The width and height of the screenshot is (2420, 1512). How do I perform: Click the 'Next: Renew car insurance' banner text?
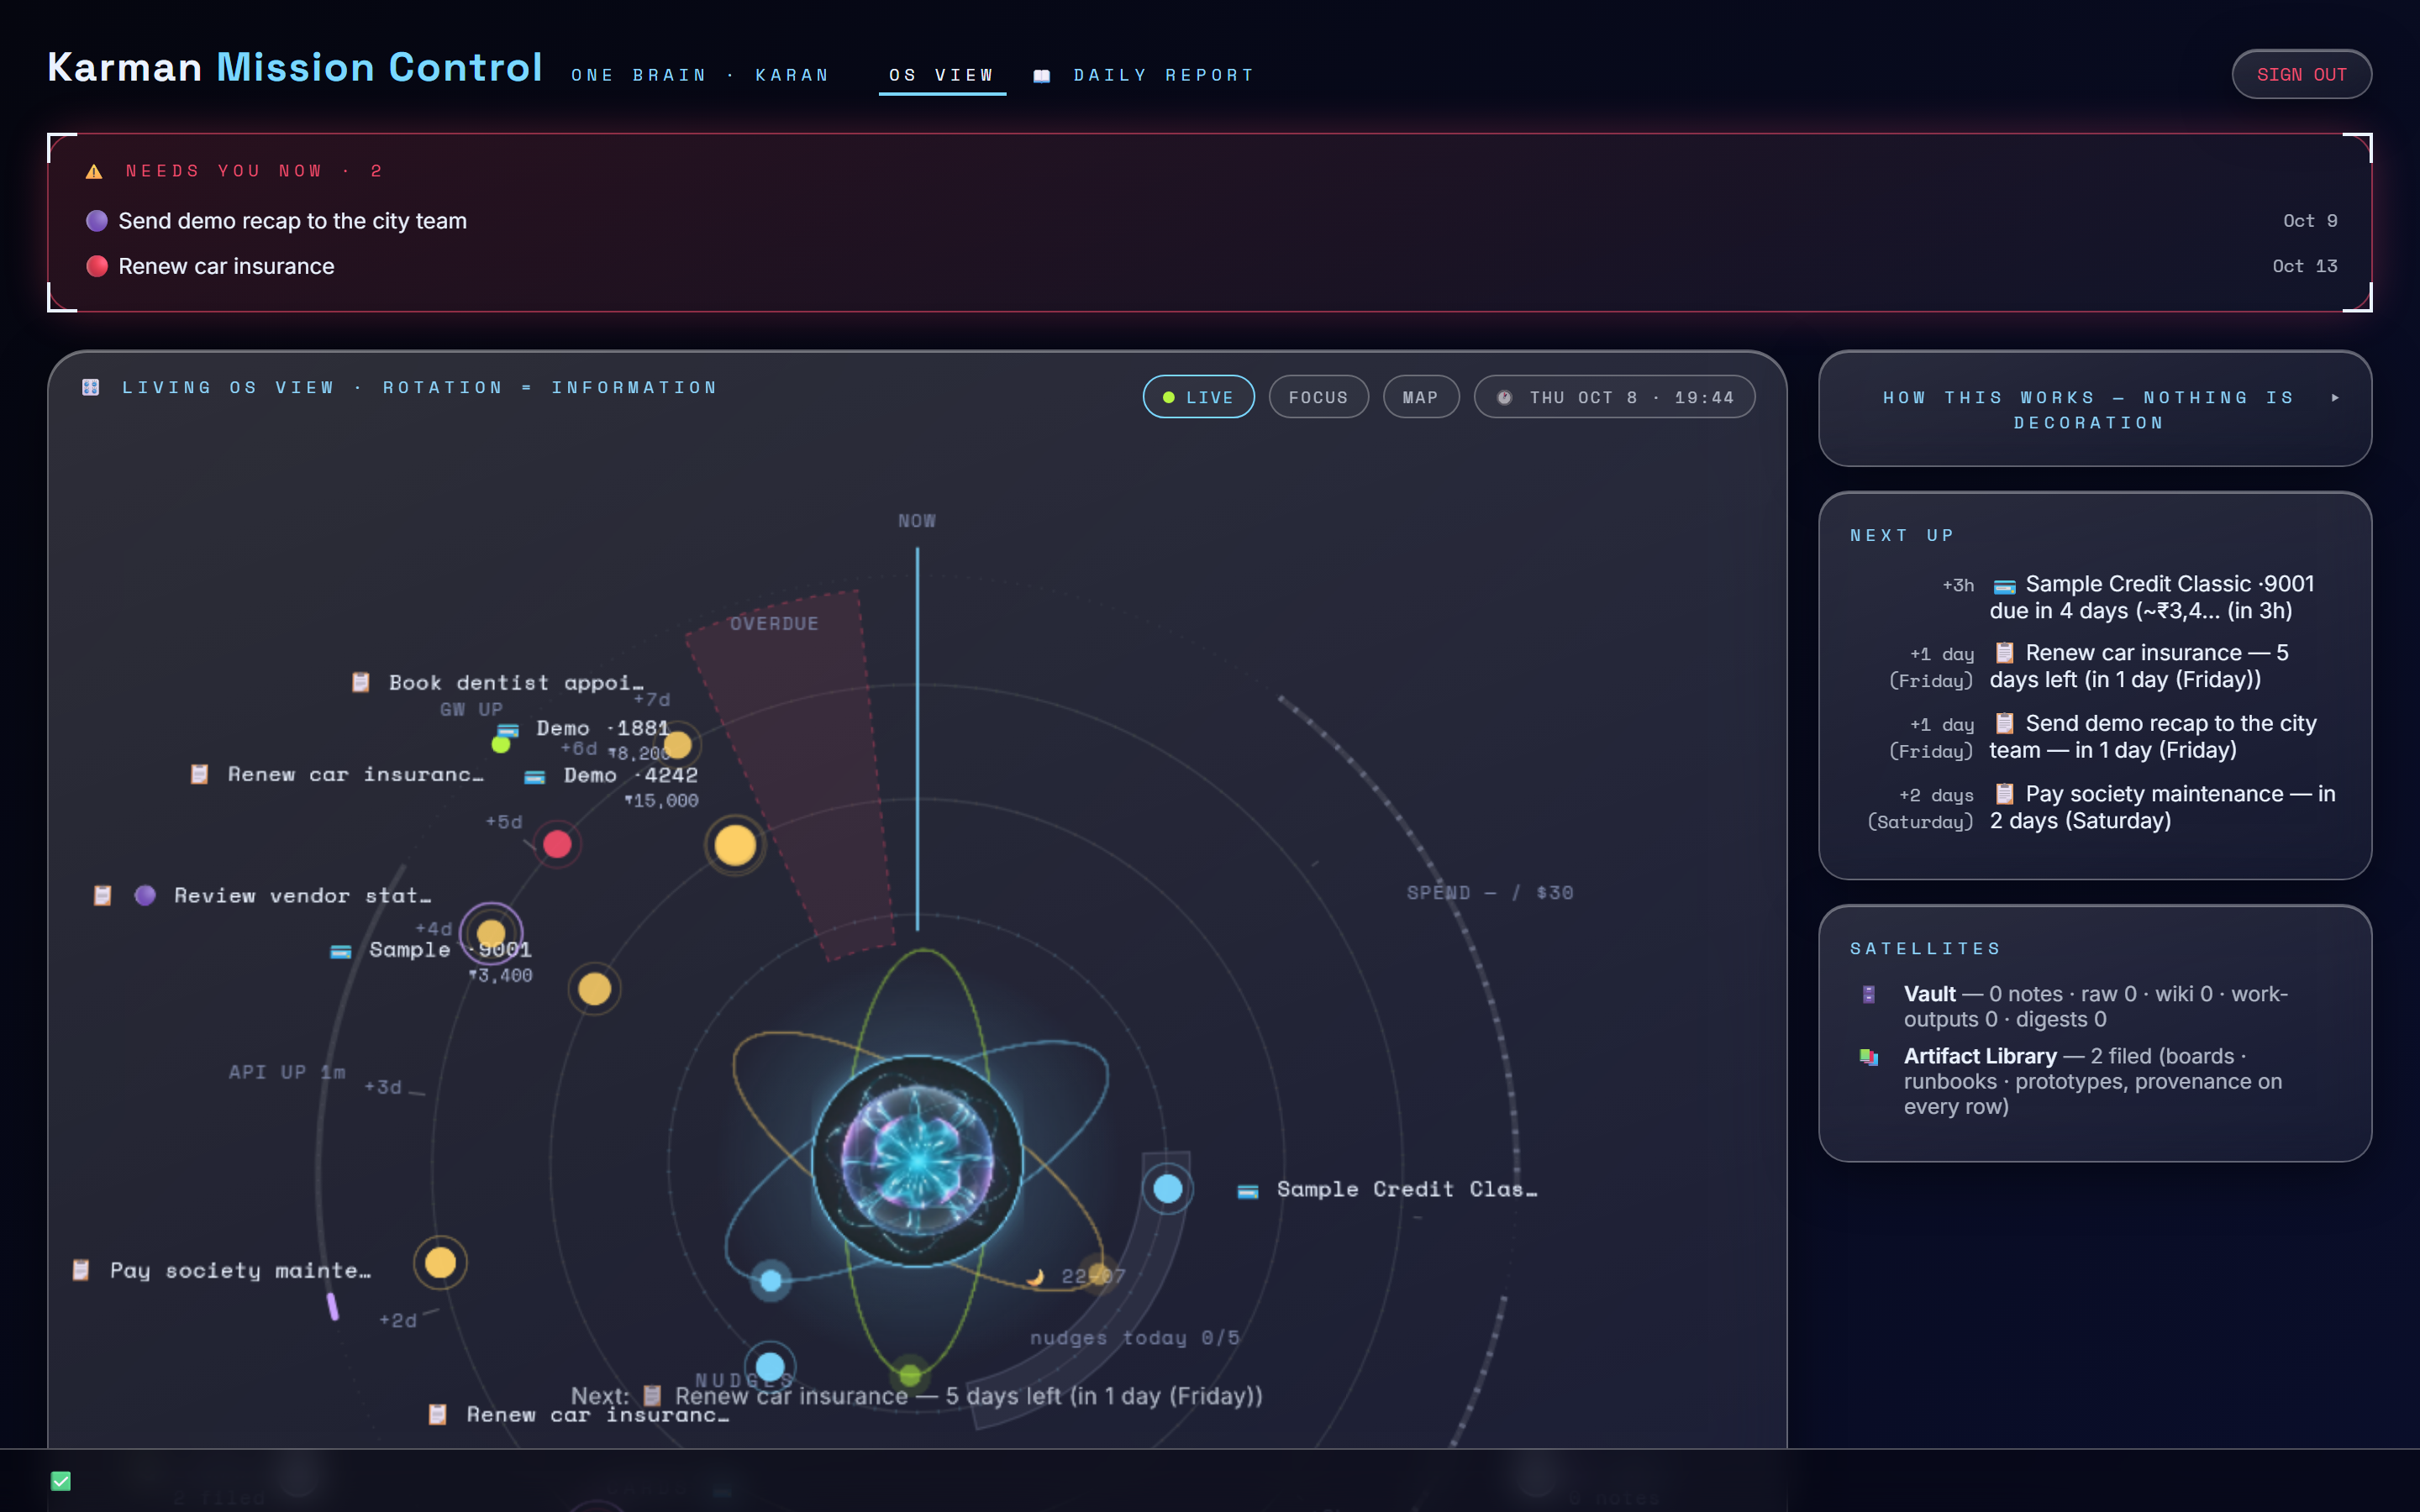tap(917, 1396)
